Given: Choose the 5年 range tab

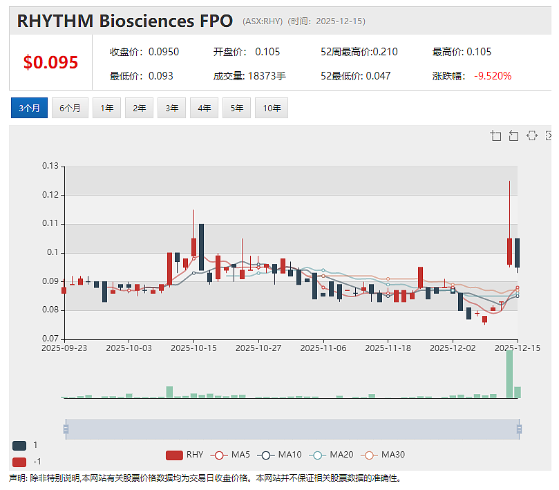Looking at the screenshot, I should click(236, 108).
